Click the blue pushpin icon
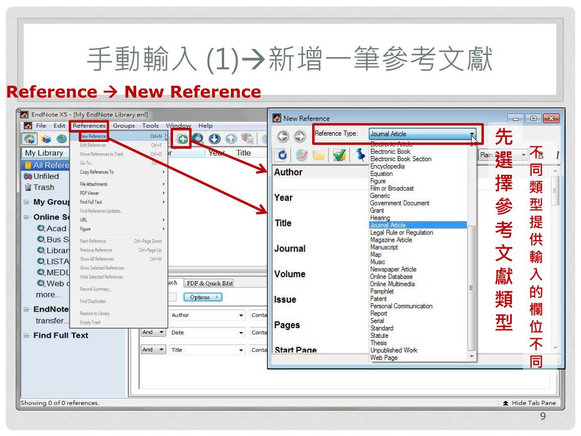 point(360,154)
